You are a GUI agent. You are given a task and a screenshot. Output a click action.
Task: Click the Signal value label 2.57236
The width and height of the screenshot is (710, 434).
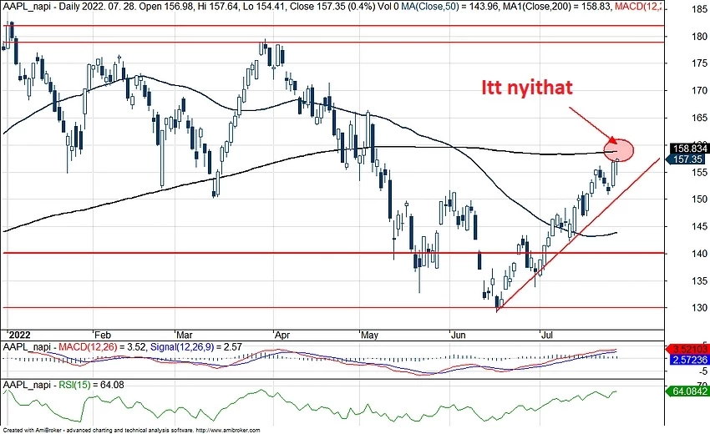coord(689,360)
